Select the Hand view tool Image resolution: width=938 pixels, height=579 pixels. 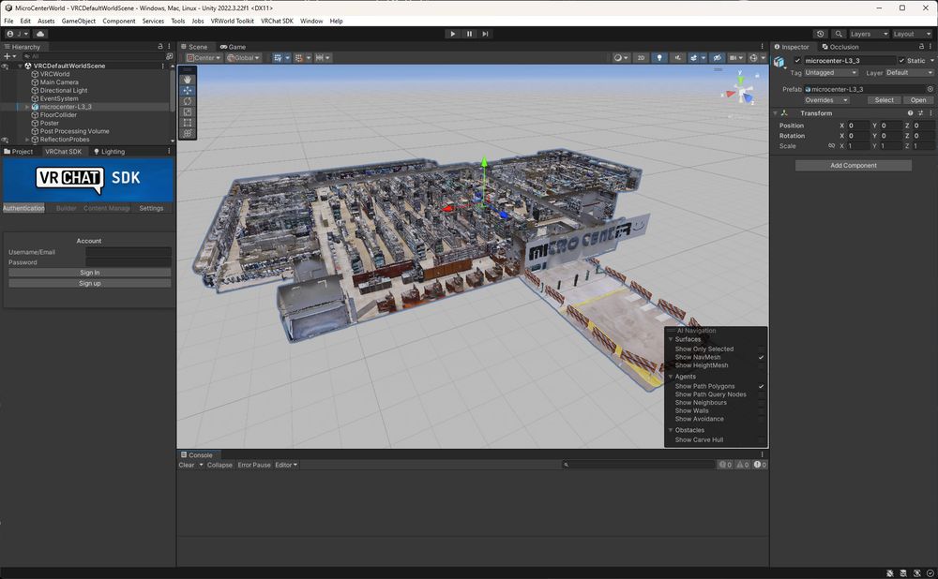(x=188, y=80)
